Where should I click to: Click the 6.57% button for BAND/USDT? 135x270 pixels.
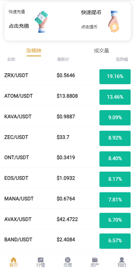(115, 241)
